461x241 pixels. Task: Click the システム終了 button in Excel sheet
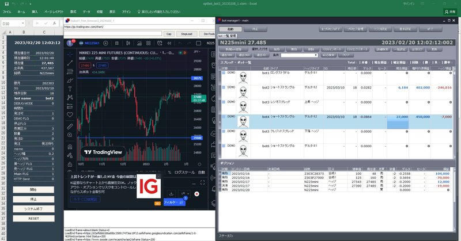click(x=33, y=209)
